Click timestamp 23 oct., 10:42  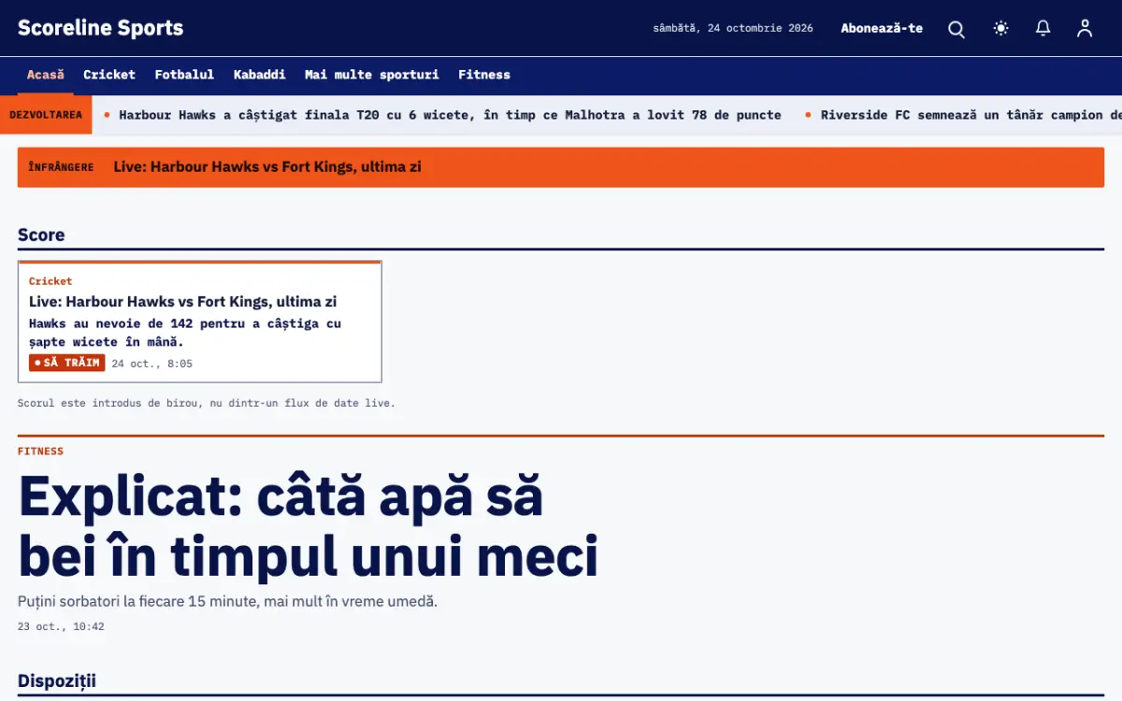61,627
